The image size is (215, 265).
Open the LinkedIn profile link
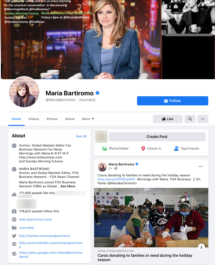51,245
